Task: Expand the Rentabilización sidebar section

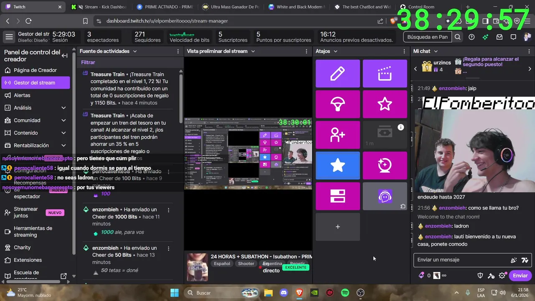Action: pos(64,145)
